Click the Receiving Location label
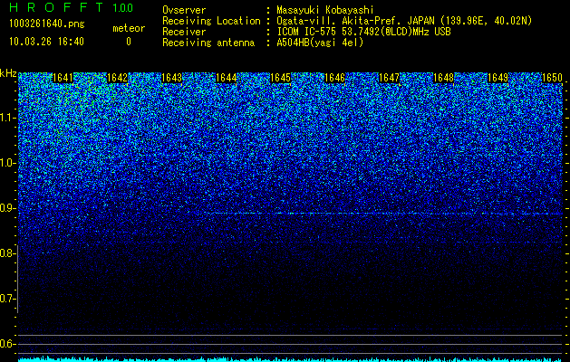 click(211, 21)
